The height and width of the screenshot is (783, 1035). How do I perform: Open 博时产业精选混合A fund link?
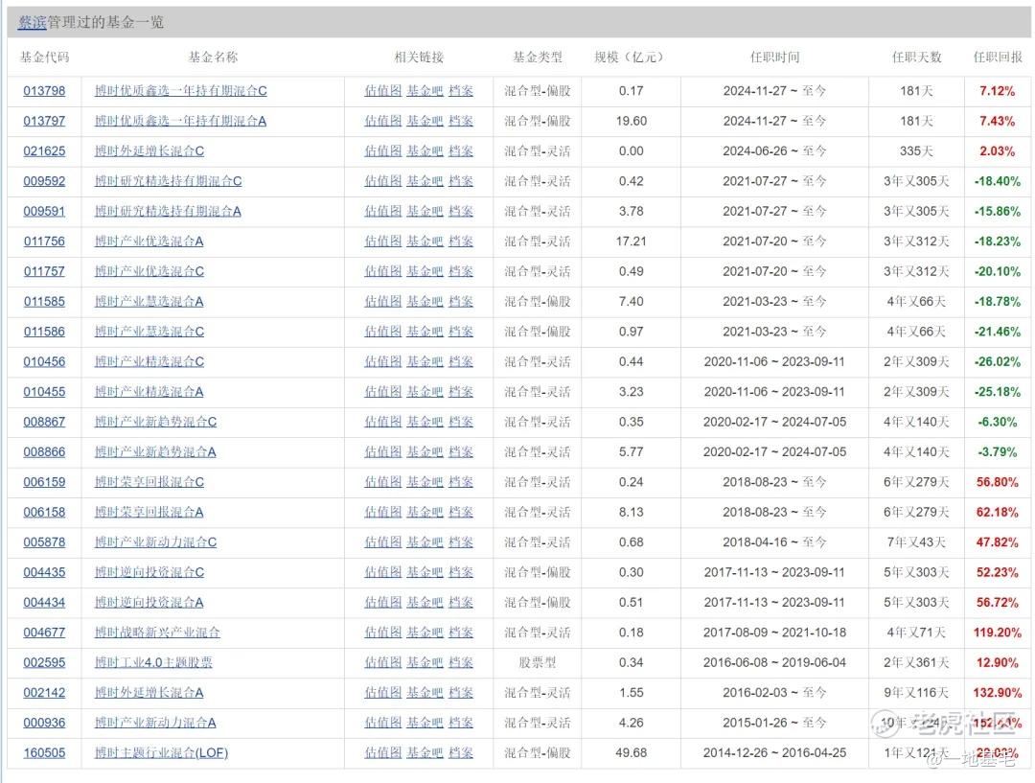149,391
